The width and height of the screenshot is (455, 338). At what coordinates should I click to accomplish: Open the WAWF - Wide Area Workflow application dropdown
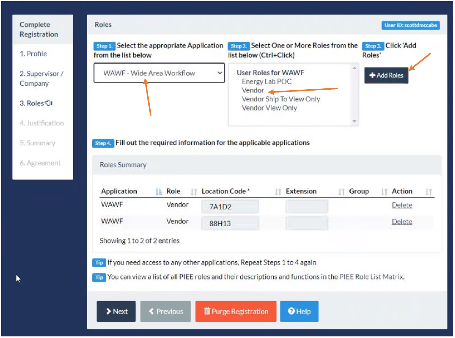coord(159,73)
